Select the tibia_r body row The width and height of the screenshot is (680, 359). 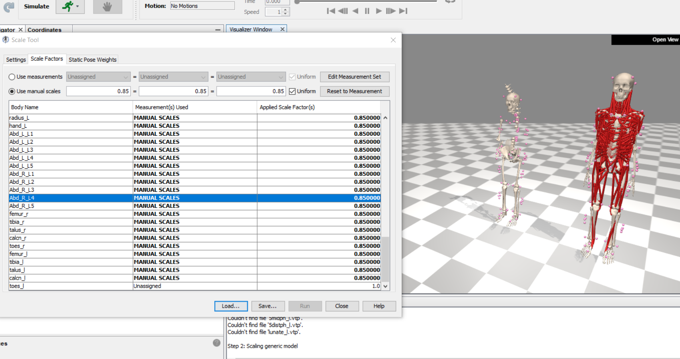point(195,222)
